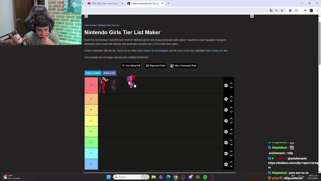Open user submitted Video Games tier lists link
The width and height of the screenshot is (321, 181).
[x=216, y=51]
